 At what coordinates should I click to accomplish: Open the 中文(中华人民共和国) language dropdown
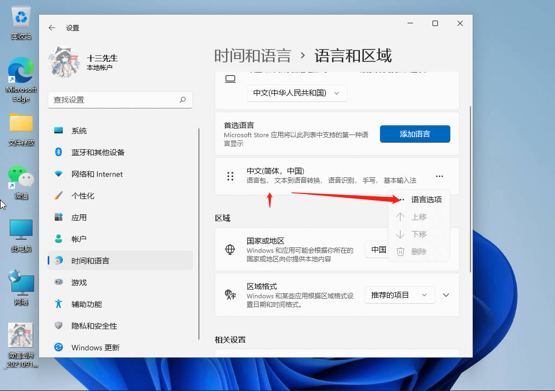click(296, 93)
